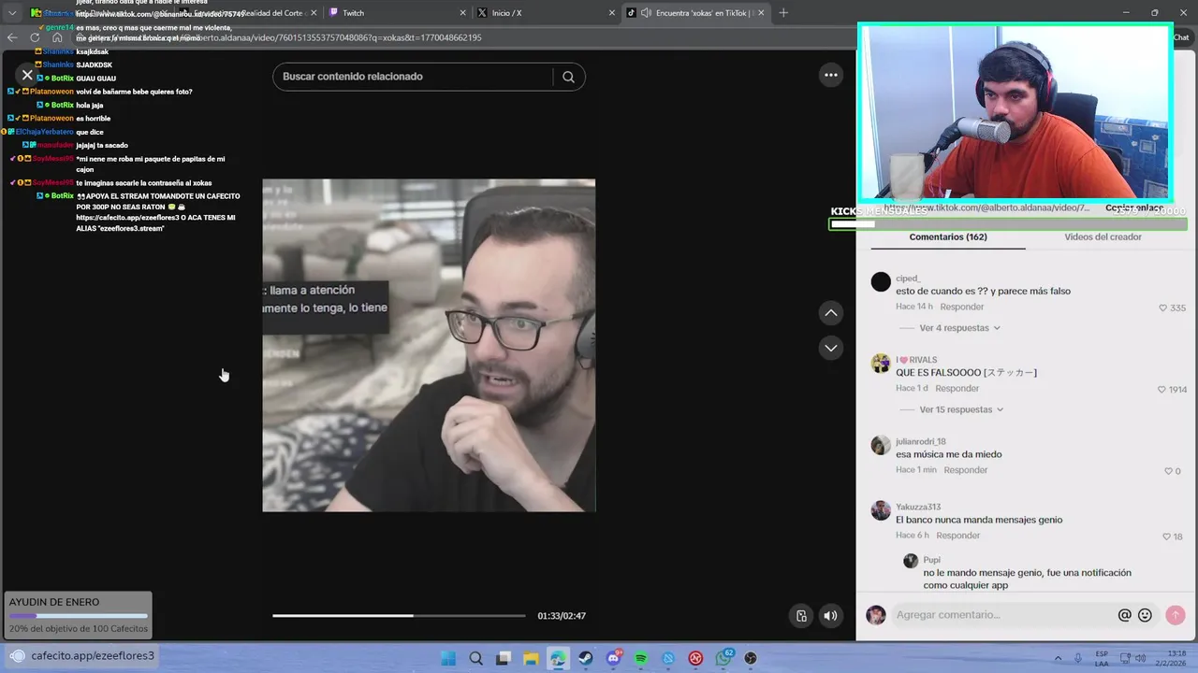Like the 'QUE ES FALSOOOO' comment heart
The image size is (1198, 673).
pyautogui.click(x=1163, y=389)
